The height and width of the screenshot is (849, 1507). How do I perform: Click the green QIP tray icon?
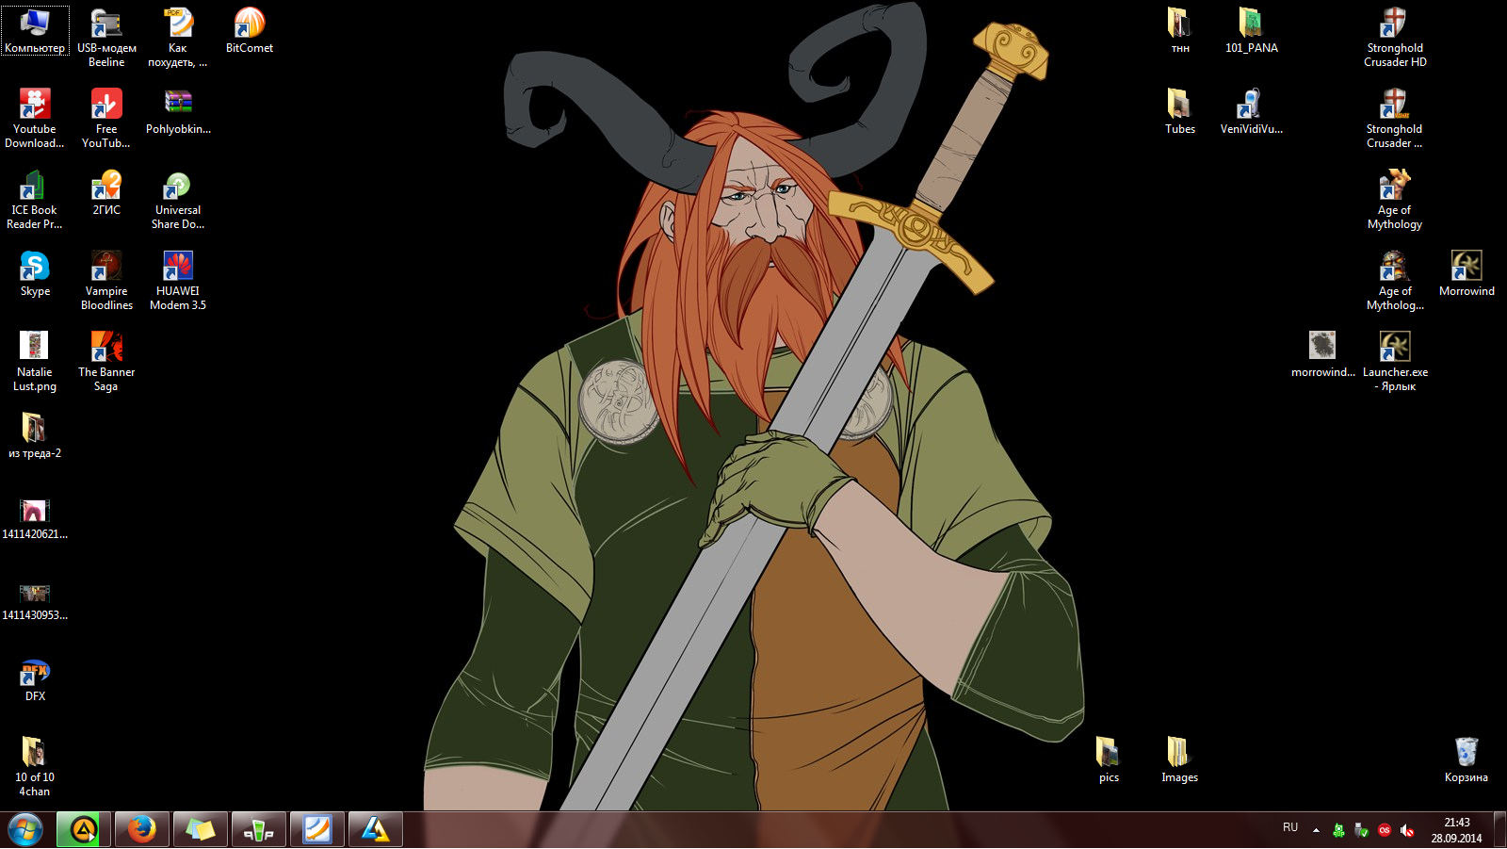pyautogui.click(x=1338, y=830)
